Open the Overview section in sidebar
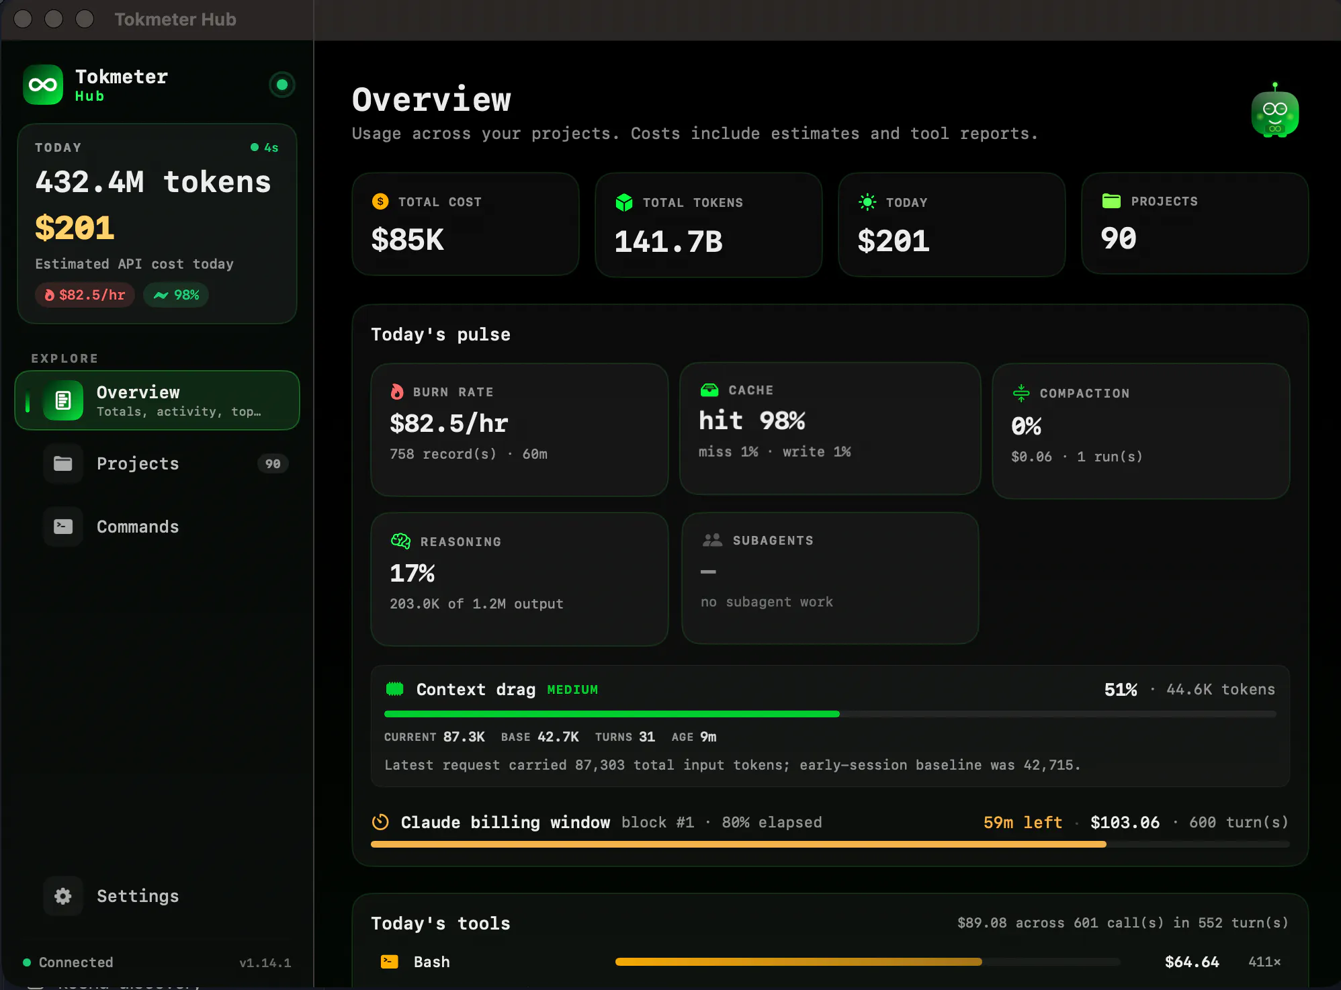Viewport: 1341px width, 990px height. (x=157, y=400)
